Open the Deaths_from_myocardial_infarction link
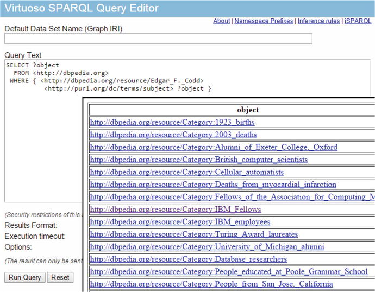This screenshot has width=375, height=292. (212, 185)
